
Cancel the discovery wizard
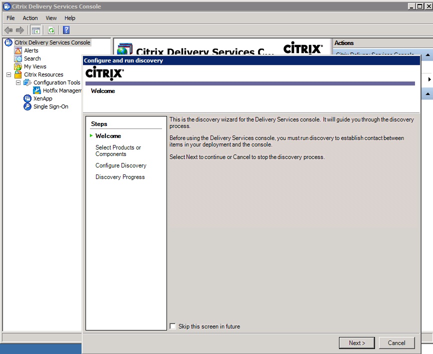(x=396, y=342)
